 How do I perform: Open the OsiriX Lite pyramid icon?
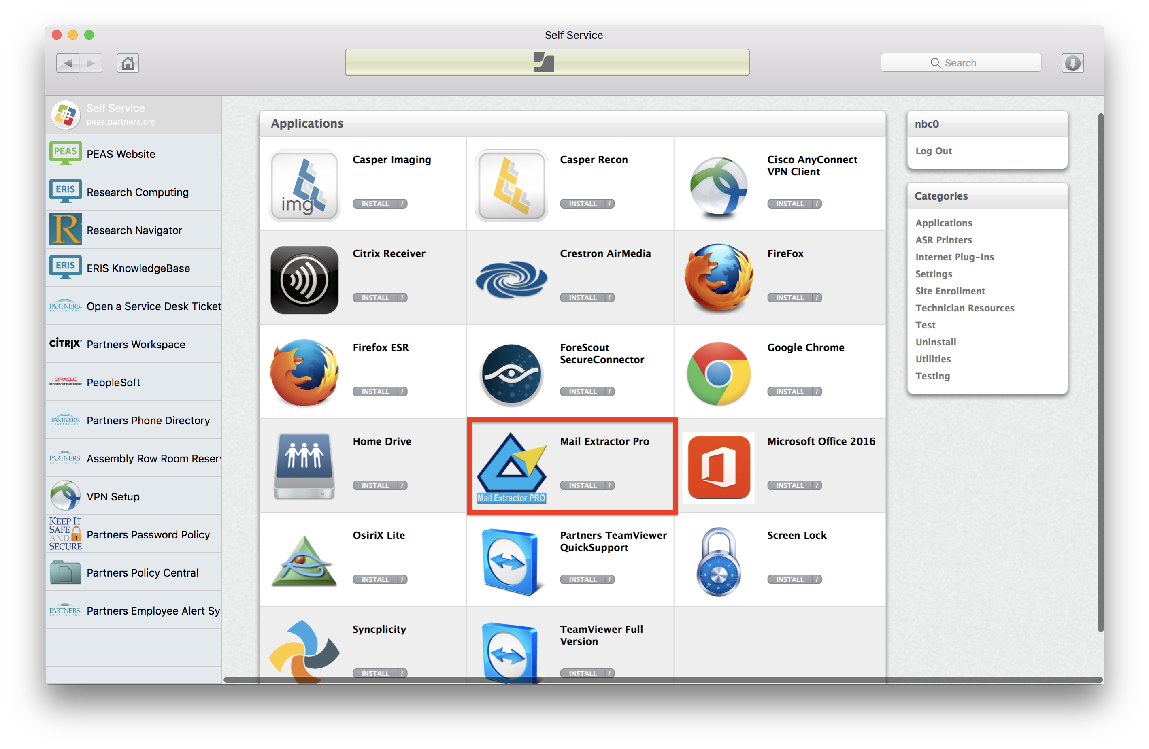click(304, 561)
